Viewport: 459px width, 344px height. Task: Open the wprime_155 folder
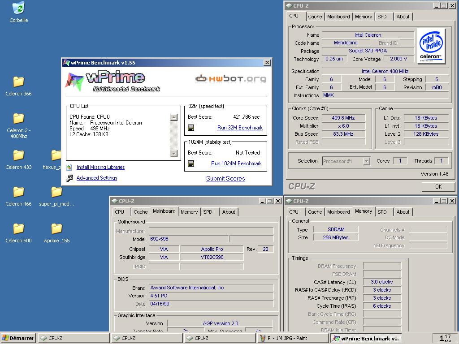(56, 228)
